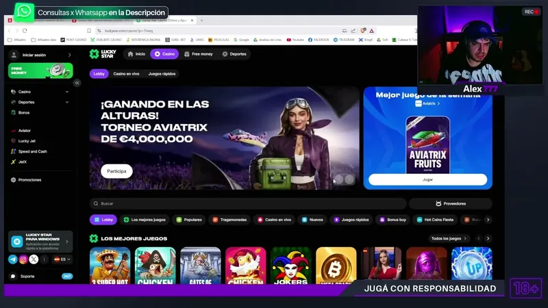This screenshot has width=548, height=308.
Task: Go to previous banner slide
Action: 338,179
